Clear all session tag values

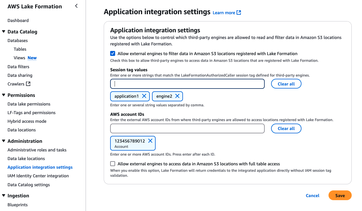point(286,84)
